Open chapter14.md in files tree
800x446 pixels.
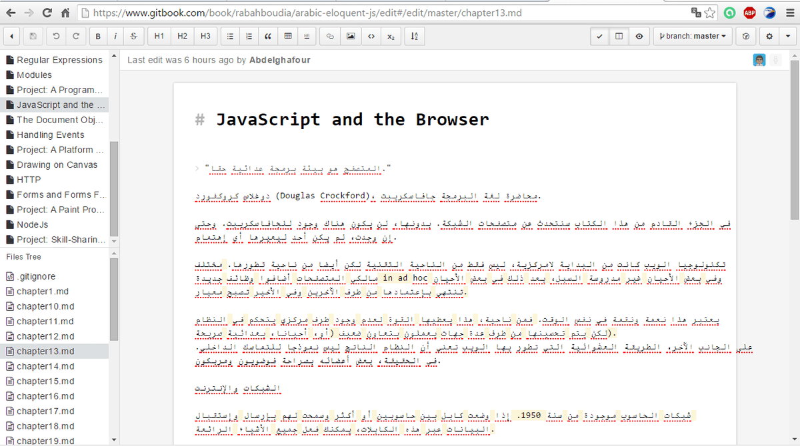(x=55, y=366)
